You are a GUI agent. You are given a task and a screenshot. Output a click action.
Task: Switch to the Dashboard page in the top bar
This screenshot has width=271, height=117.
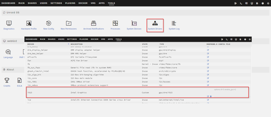click(8, 3)
